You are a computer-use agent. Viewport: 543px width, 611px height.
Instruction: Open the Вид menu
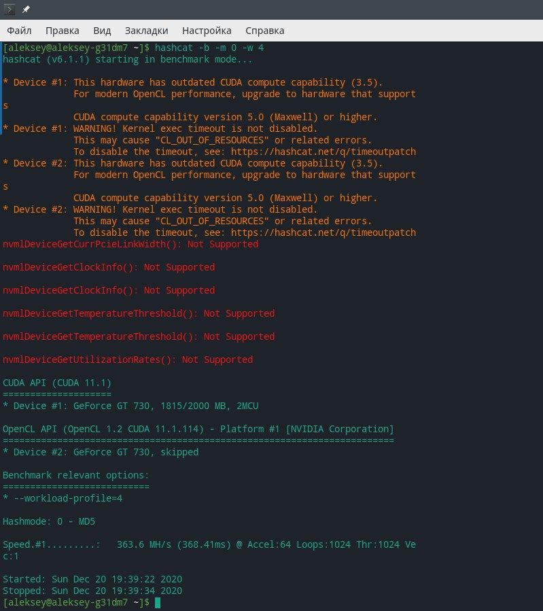pos(102,31)
